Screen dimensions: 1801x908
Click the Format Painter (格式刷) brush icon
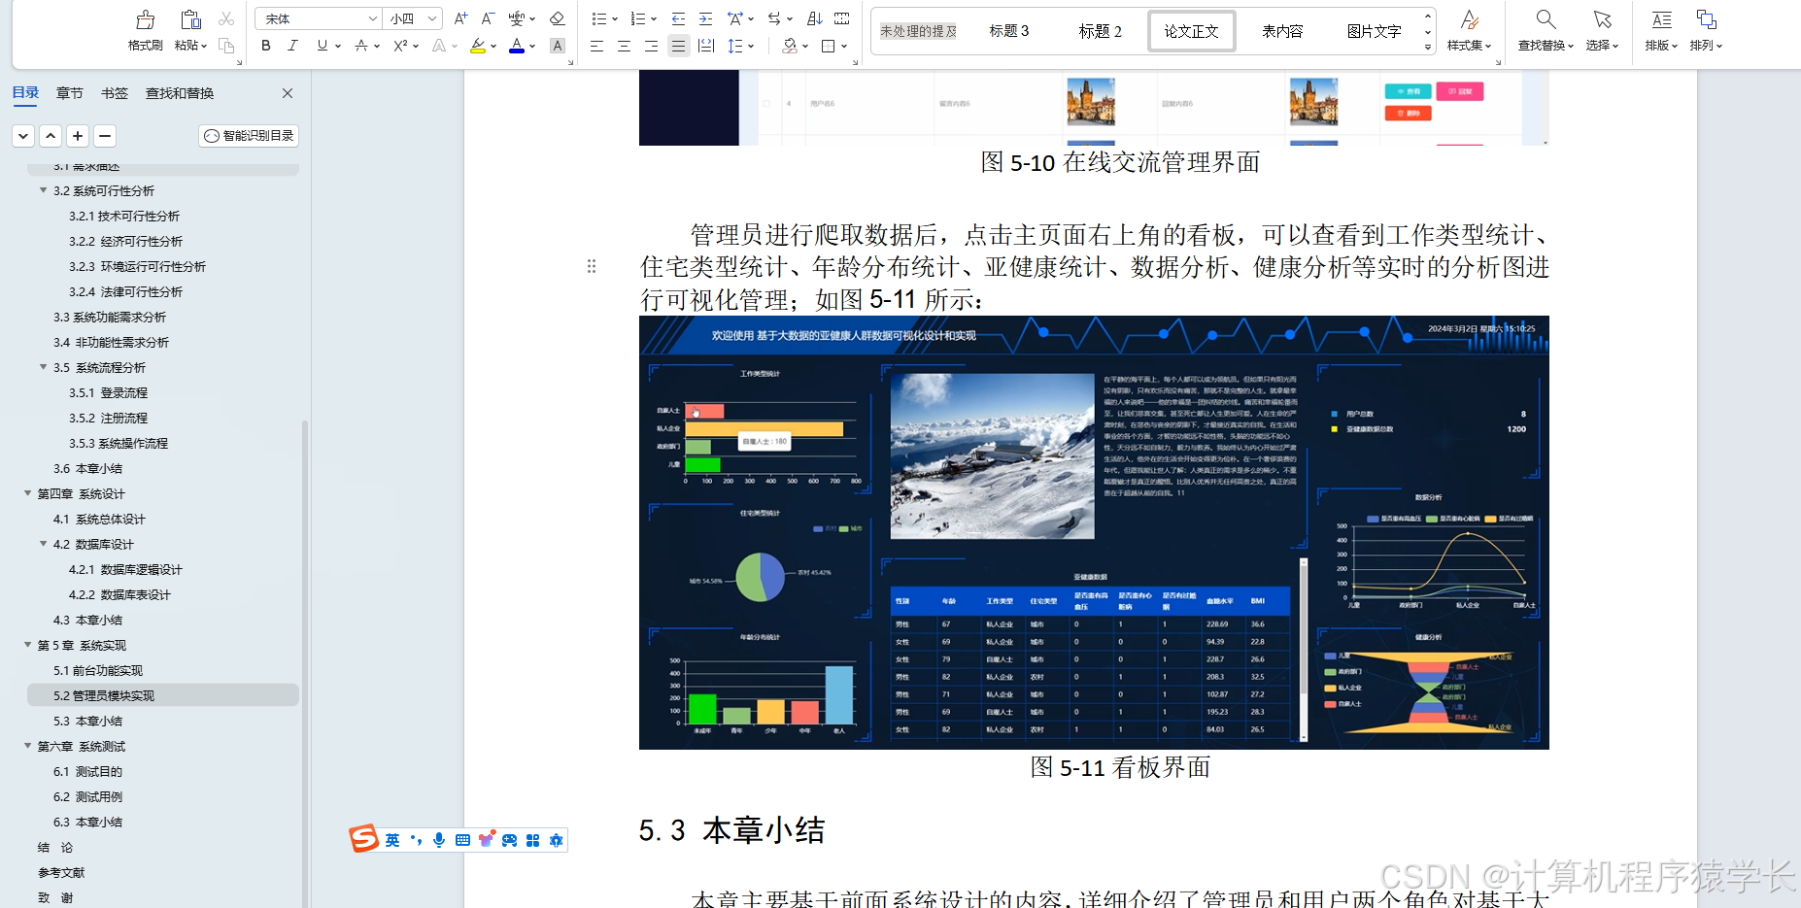point(146,19)
